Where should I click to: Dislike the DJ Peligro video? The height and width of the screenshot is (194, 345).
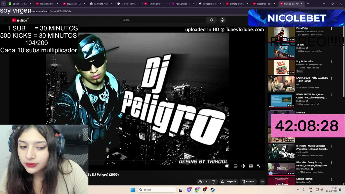point(213,182)
